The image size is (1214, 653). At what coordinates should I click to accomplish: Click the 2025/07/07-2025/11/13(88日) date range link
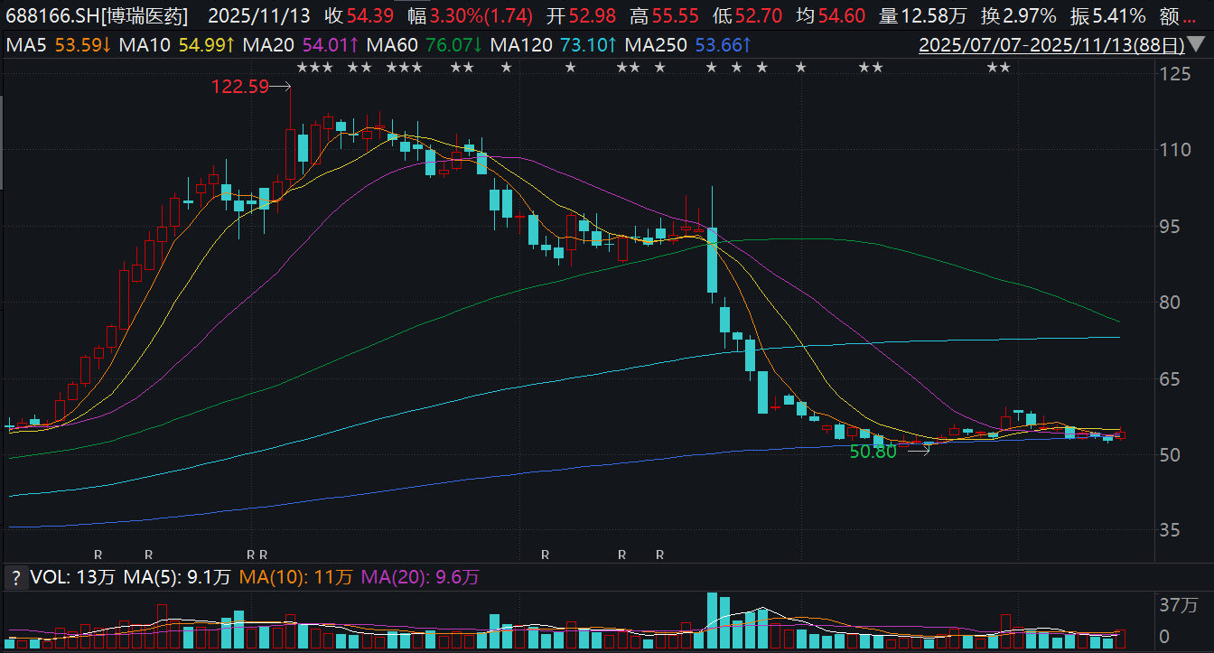(x=1051, y=44)
